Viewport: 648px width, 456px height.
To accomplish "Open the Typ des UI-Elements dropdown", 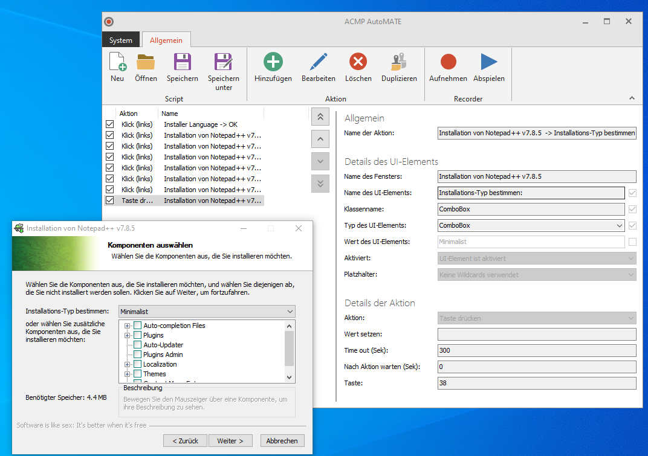I will (x=619, y=225).
